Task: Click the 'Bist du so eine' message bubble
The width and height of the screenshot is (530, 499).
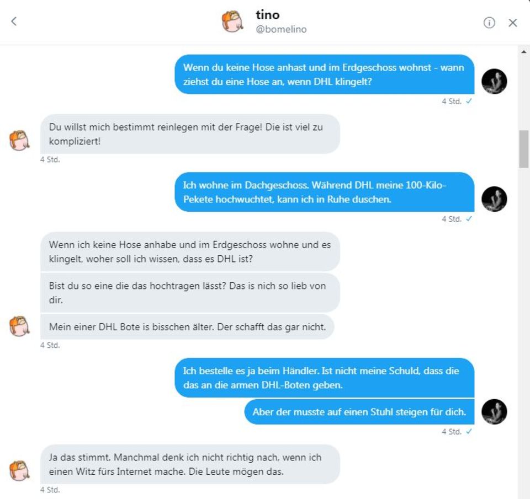Action: pos(190,293)
